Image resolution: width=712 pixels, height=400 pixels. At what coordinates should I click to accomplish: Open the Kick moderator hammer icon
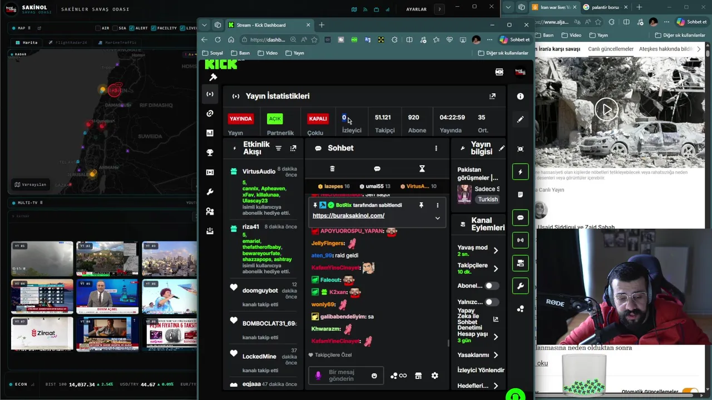click(212, 78)
